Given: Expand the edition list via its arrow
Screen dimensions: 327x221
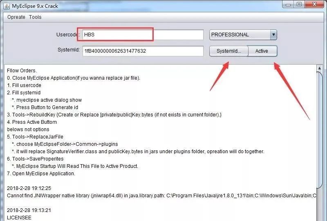Looking at the screenshot, I should [x=273, y=35].
